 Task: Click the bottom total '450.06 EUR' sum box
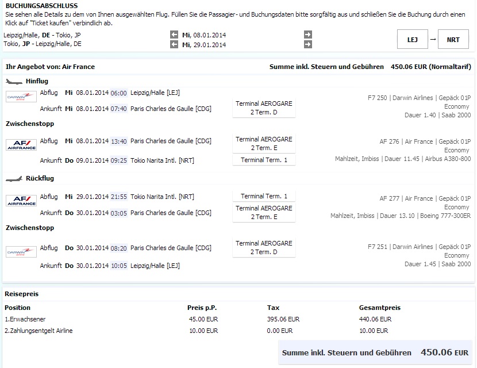376,352
